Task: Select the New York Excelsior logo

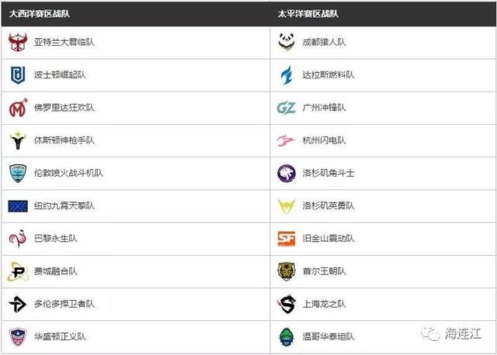Action: pyautogui.click(x=17, y=206)
